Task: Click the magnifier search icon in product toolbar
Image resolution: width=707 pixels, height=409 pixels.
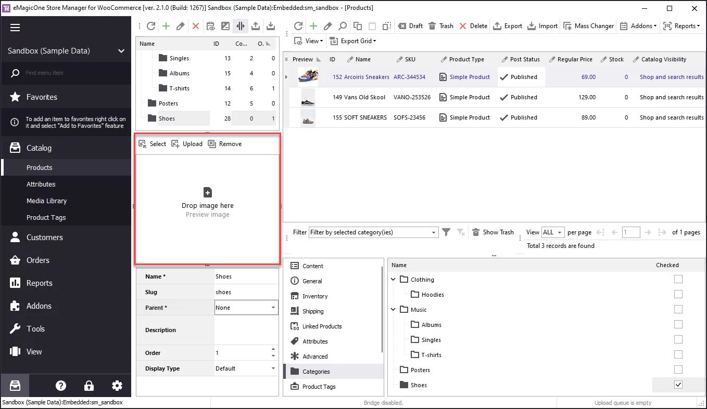Action: (x=343, y=25)
